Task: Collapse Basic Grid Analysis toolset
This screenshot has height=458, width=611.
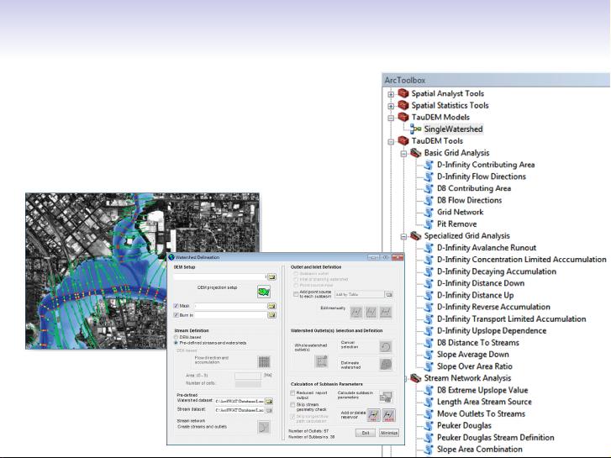Action: pos(403,154)
